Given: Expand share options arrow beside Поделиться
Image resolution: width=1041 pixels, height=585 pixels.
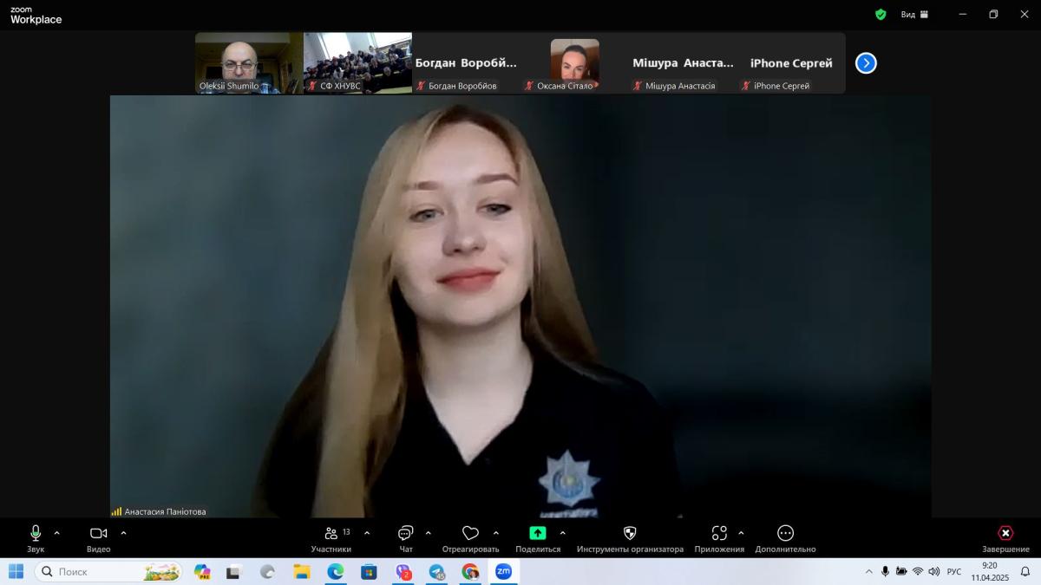Looking at the screenshot, I should [x=563, y=533].
